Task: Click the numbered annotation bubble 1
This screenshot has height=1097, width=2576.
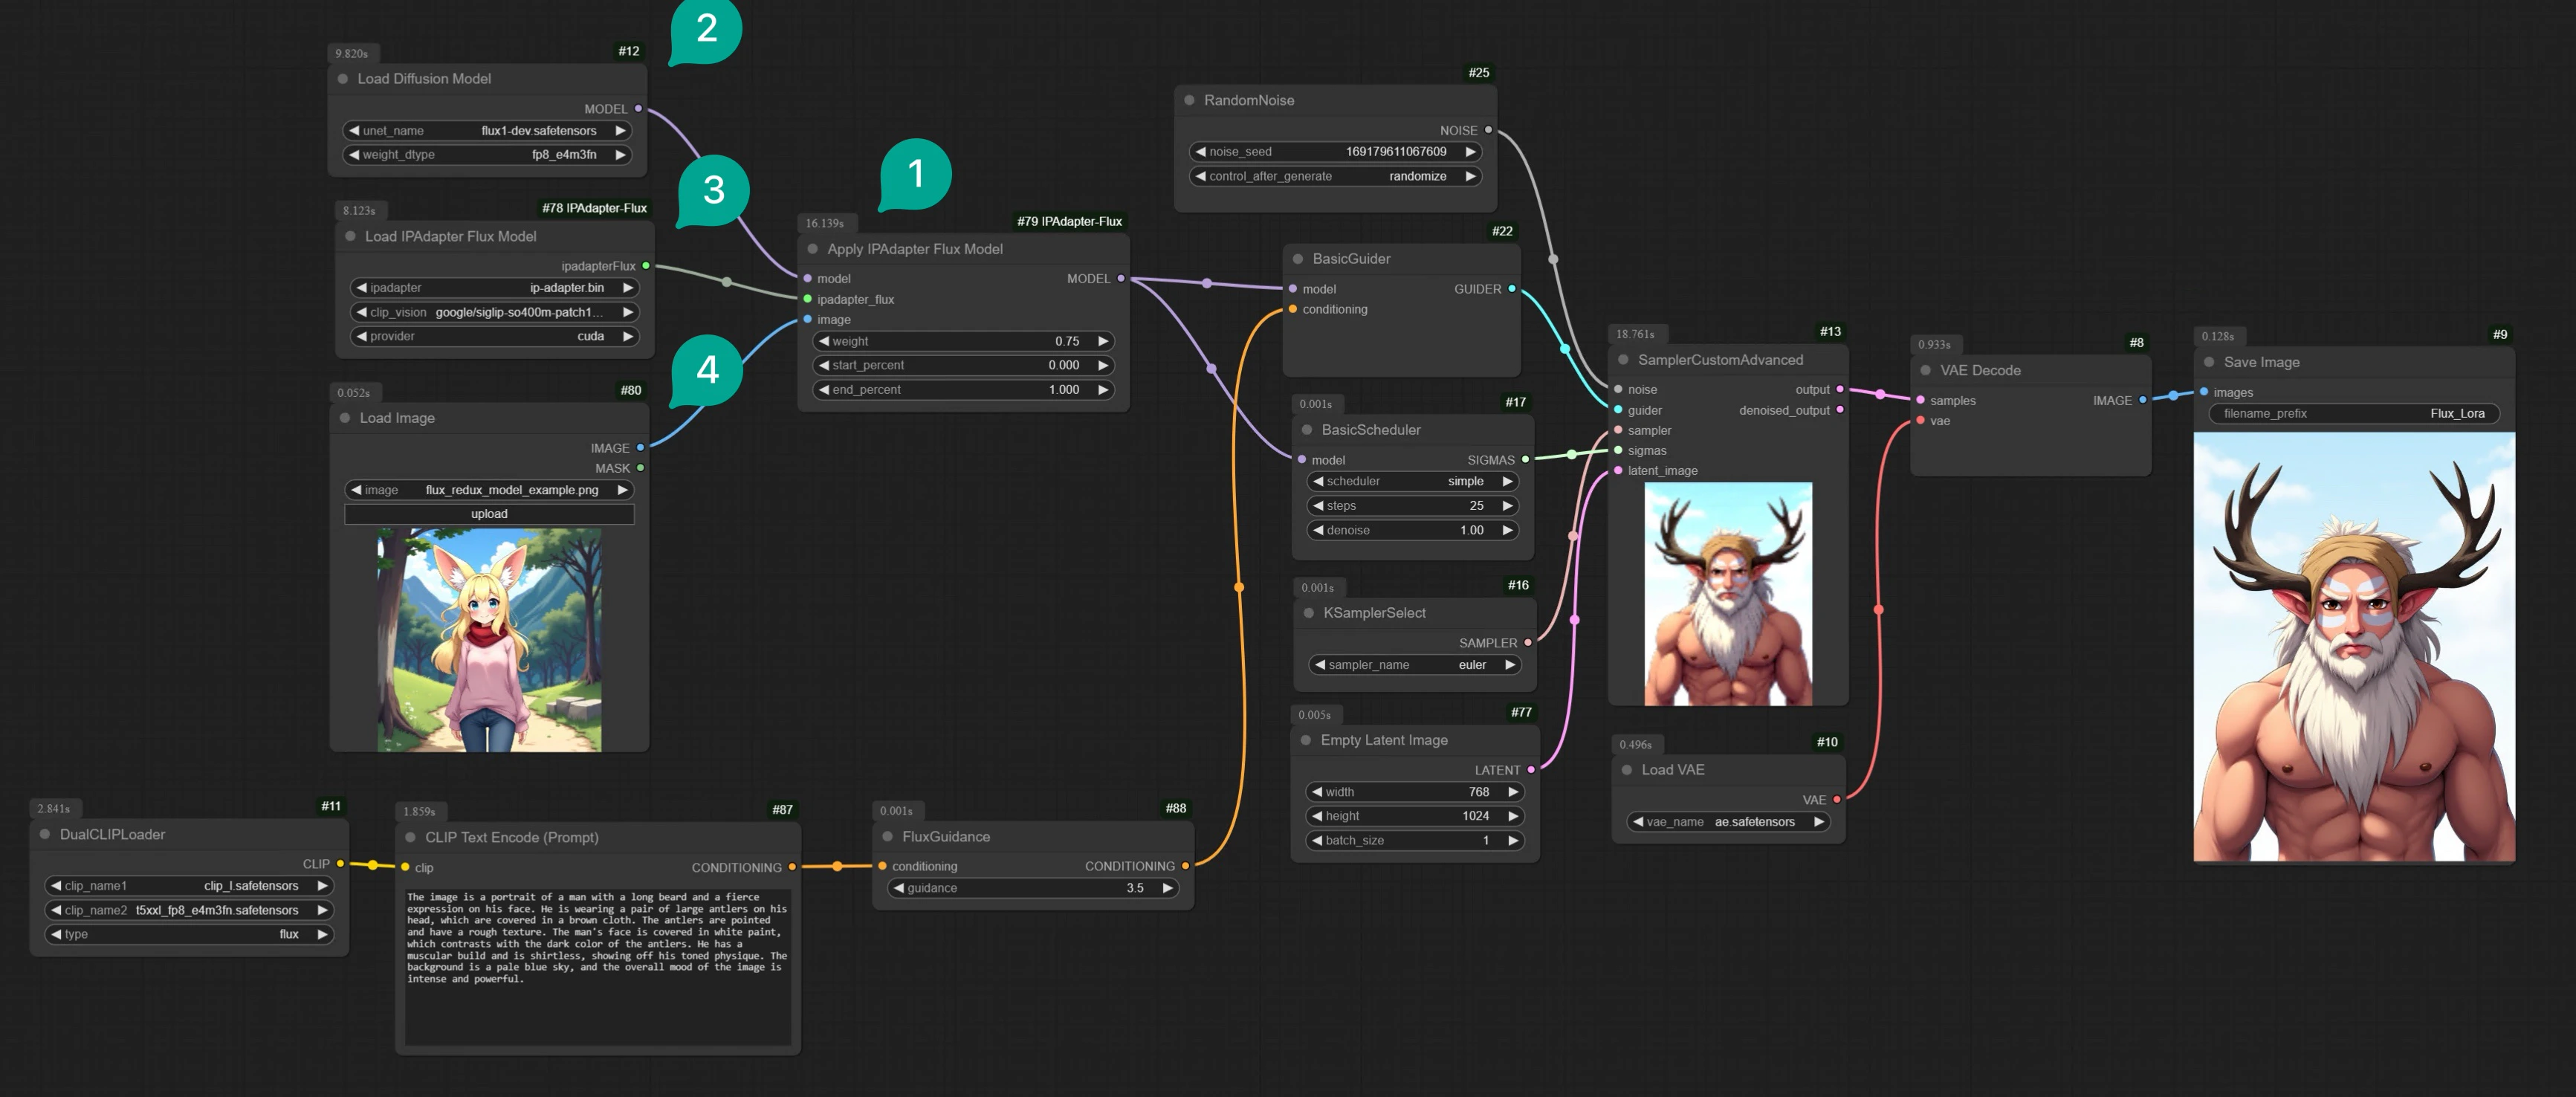Action: (x=915, y=174)
